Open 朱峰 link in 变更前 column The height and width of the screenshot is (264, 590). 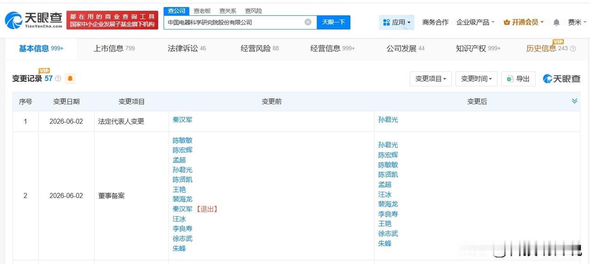tap(179, 248)
